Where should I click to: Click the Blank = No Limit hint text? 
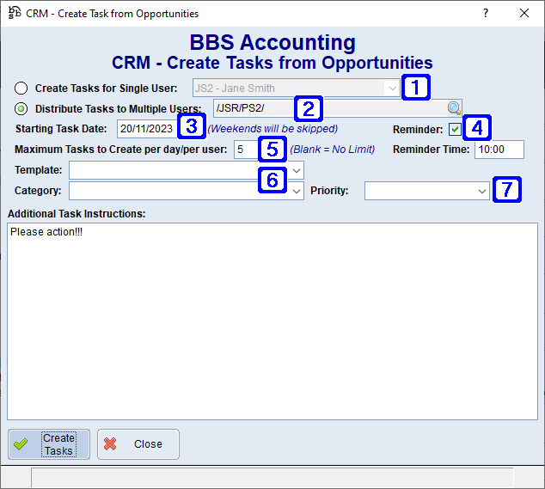pyautogui.click(x=333, y=150)
